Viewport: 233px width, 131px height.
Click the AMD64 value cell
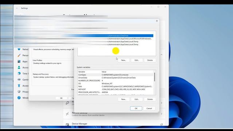click(x=105, y=92)
